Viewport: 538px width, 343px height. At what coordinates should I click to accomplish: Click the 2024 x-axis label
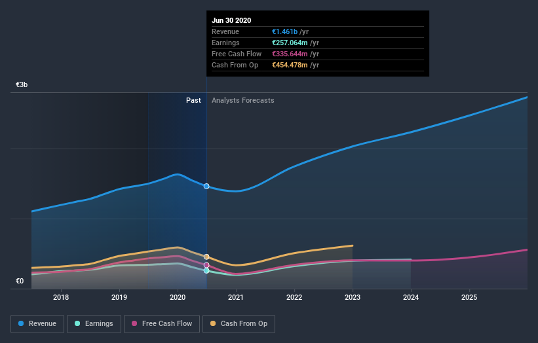pyautogui.click(x=411, y=297)
